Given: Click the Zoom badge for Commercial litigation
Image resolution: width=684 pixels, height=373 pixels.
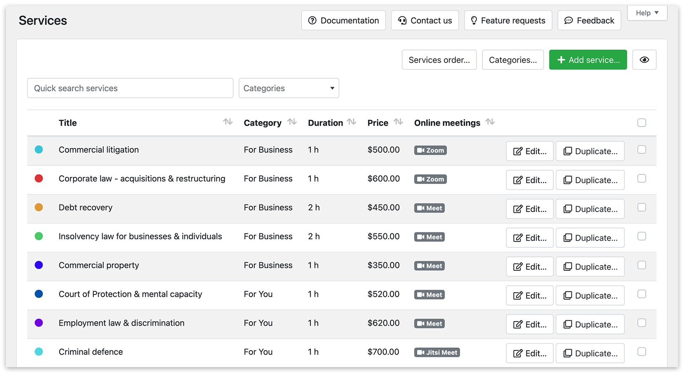Looking at the screenshot, I should [x=430, y=150].
